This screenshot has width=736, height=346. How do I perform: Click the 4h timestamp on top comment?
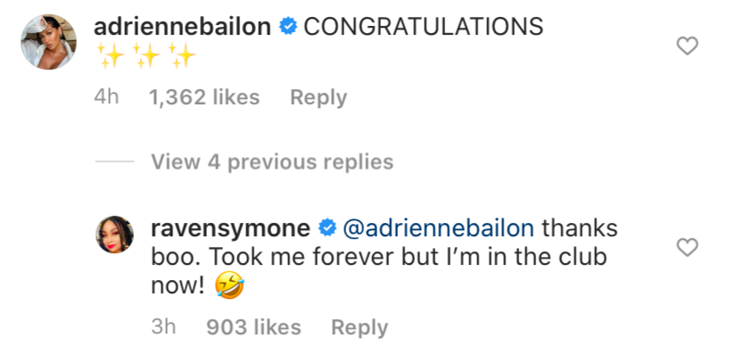106,98
